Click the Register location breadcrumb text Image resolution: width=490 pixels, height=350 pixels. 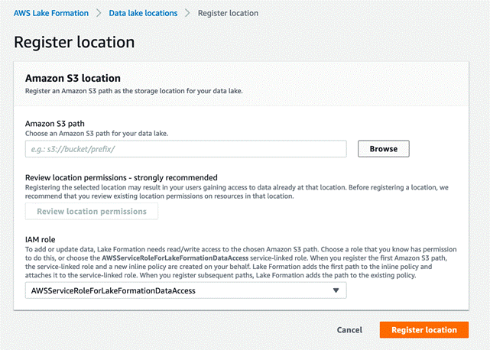tap(228, 13)
